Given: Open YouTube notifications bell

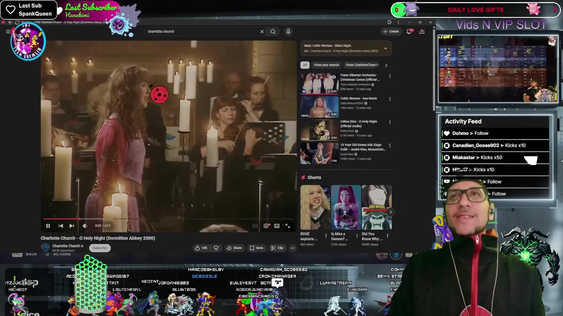Looking at the screenshot, I should point(409,32).
